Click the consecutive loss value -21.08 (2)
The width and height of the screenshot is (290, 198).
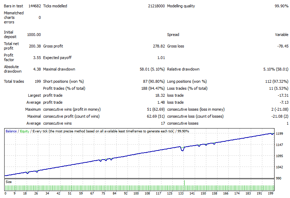point(279,116)
